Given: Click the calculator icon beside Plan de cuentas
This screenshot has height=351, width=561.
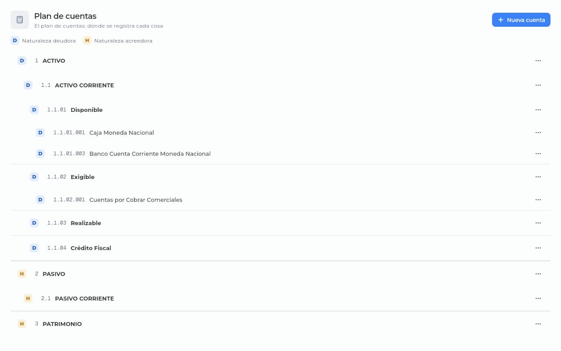Looking at the screenshot, I should [x=20, y=20].
